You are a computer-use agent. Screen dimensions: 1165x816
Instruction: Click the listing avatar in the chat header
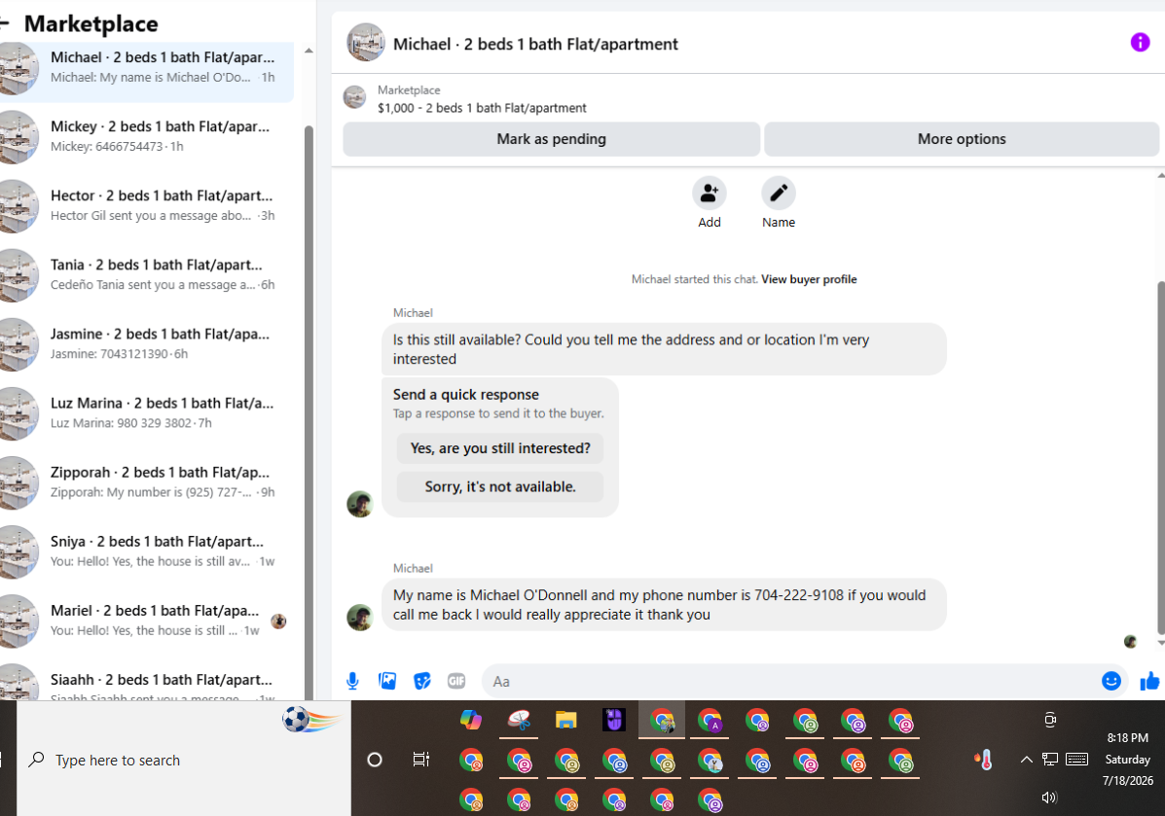[x=366, y=43]
